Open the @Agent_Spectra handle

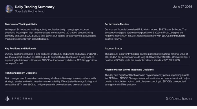180,99
